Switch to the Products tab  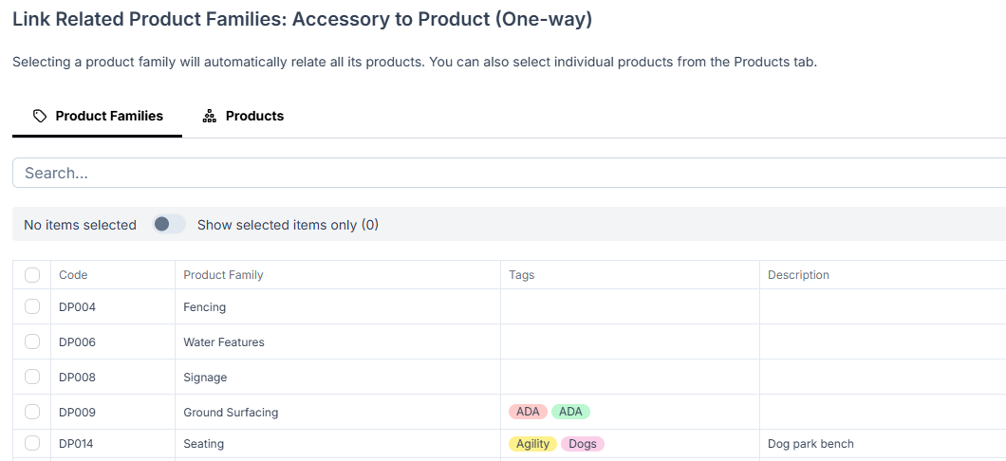(x=244, y=116)
